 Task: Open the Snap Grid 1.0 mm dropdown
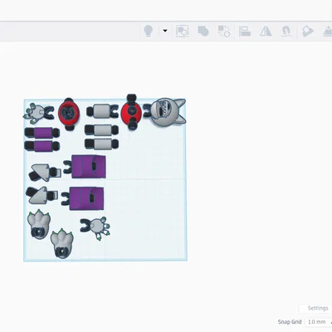[317, 322]
